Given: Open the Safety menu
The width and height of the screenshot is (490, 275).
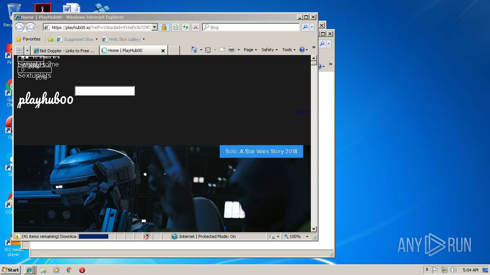Looking at the screenshot, I should pos(269,50).
